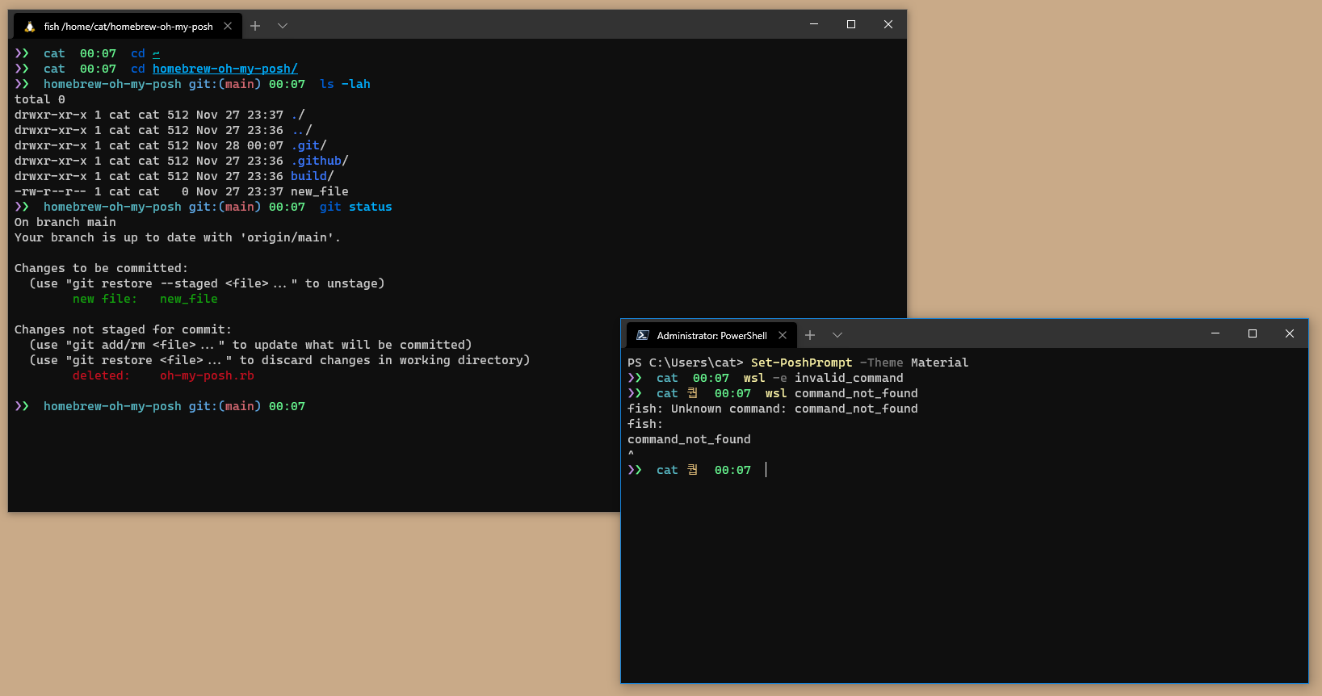Screen dimensions: 1322x696
Task: Click the 'fish: Unknown command: command_not_found' line
Action: coord(773,409)
